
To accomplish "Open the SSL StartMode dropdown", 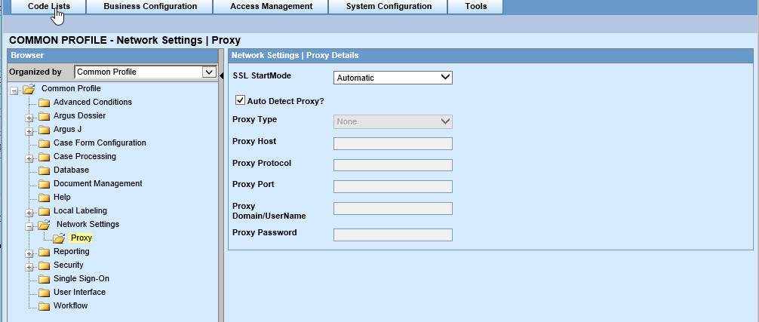I will pos(392,78).
